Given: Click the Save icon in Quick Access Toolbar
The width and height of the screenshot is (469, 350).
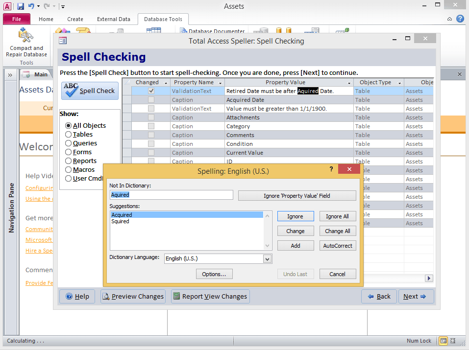Looking at the screenshot, I should tap(21, 6).
